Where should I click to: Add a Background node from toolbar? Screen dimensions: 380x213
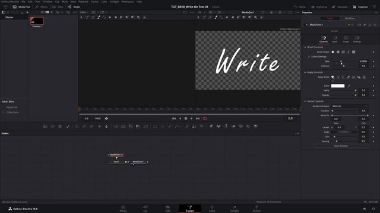click(45, 126)
